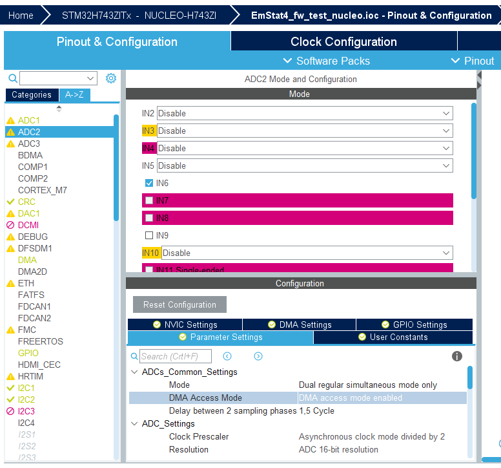This screenshot has height=468, width=501.
Task: Select ADC1 in the peripheral list
Action: [29, 121]
